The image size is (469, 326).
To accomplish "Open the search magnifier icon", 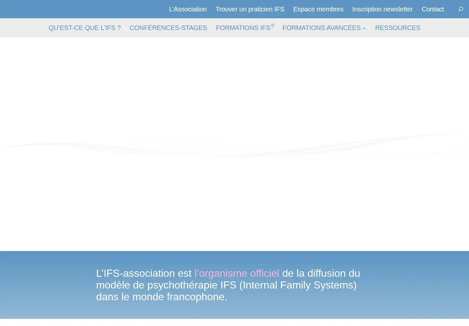I will click(x=461, y=9).
